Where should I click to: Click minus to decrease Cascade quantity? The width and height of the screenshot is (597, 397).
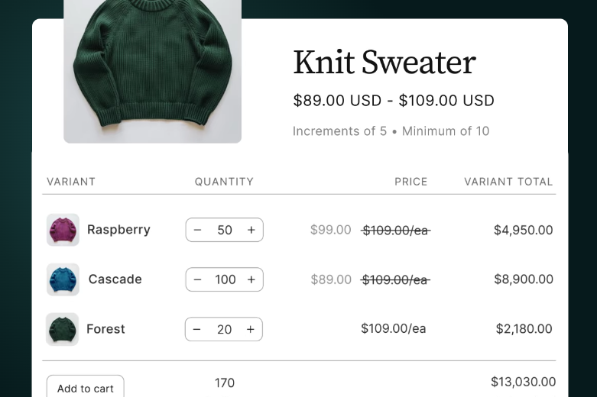pyautogui.click(x=198, y=279)
